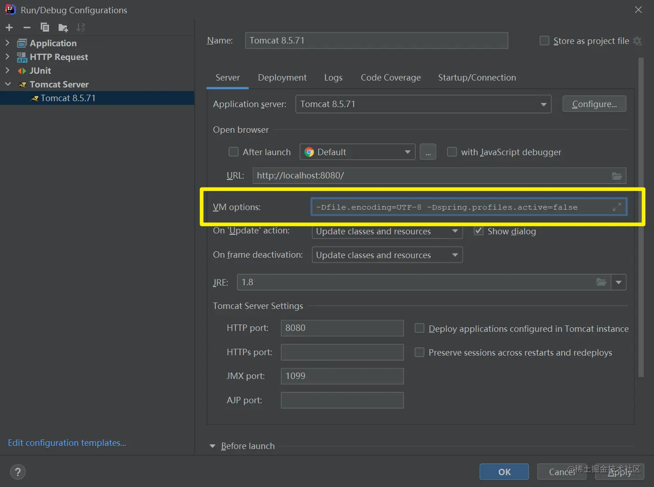The height and width of the screenshot is (487, 654).
Task: Open the JRE dropdown arrow
Action: [x=619, y=282]
